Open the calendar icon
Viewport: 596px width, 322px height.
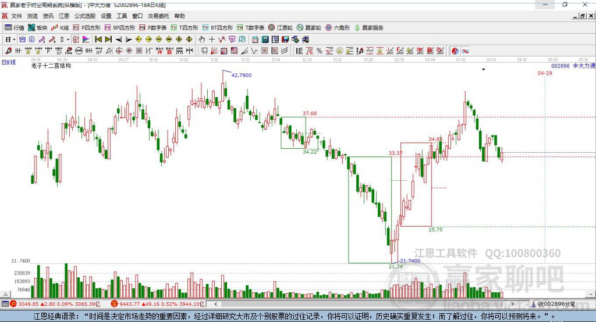tap(255, 40)
